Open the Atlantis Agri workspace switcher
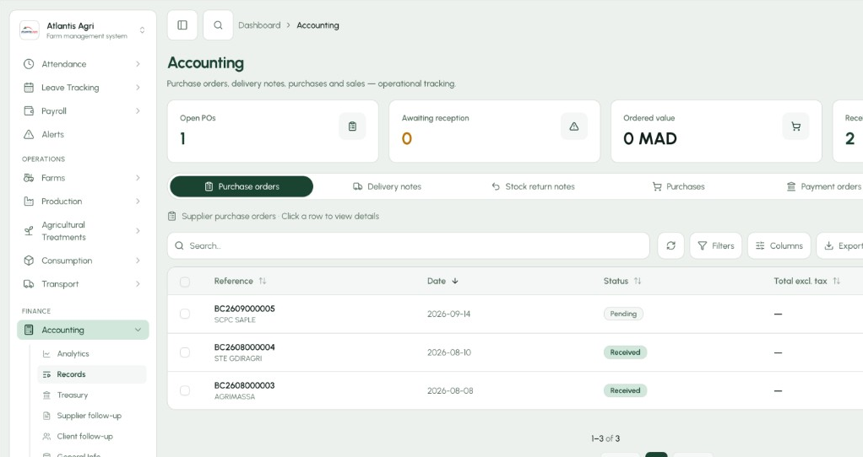The width and height of the screenshot is (863, 457). tap(142, 30)
